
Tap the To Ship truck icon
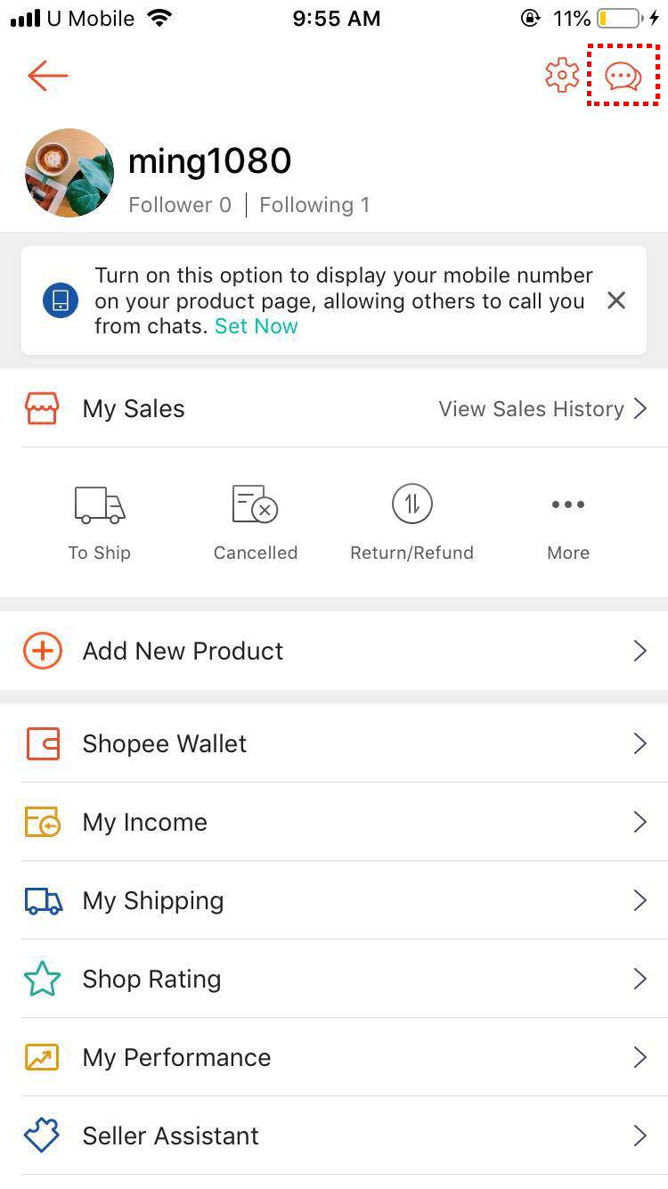click(100, 505)
